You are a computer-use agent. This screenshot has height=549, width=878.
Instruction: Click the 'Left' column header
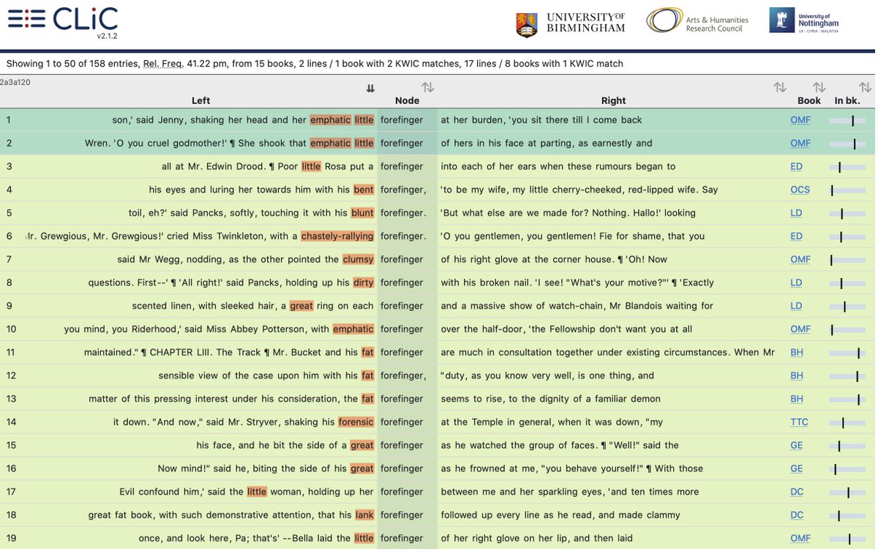[x=200, y=101]
